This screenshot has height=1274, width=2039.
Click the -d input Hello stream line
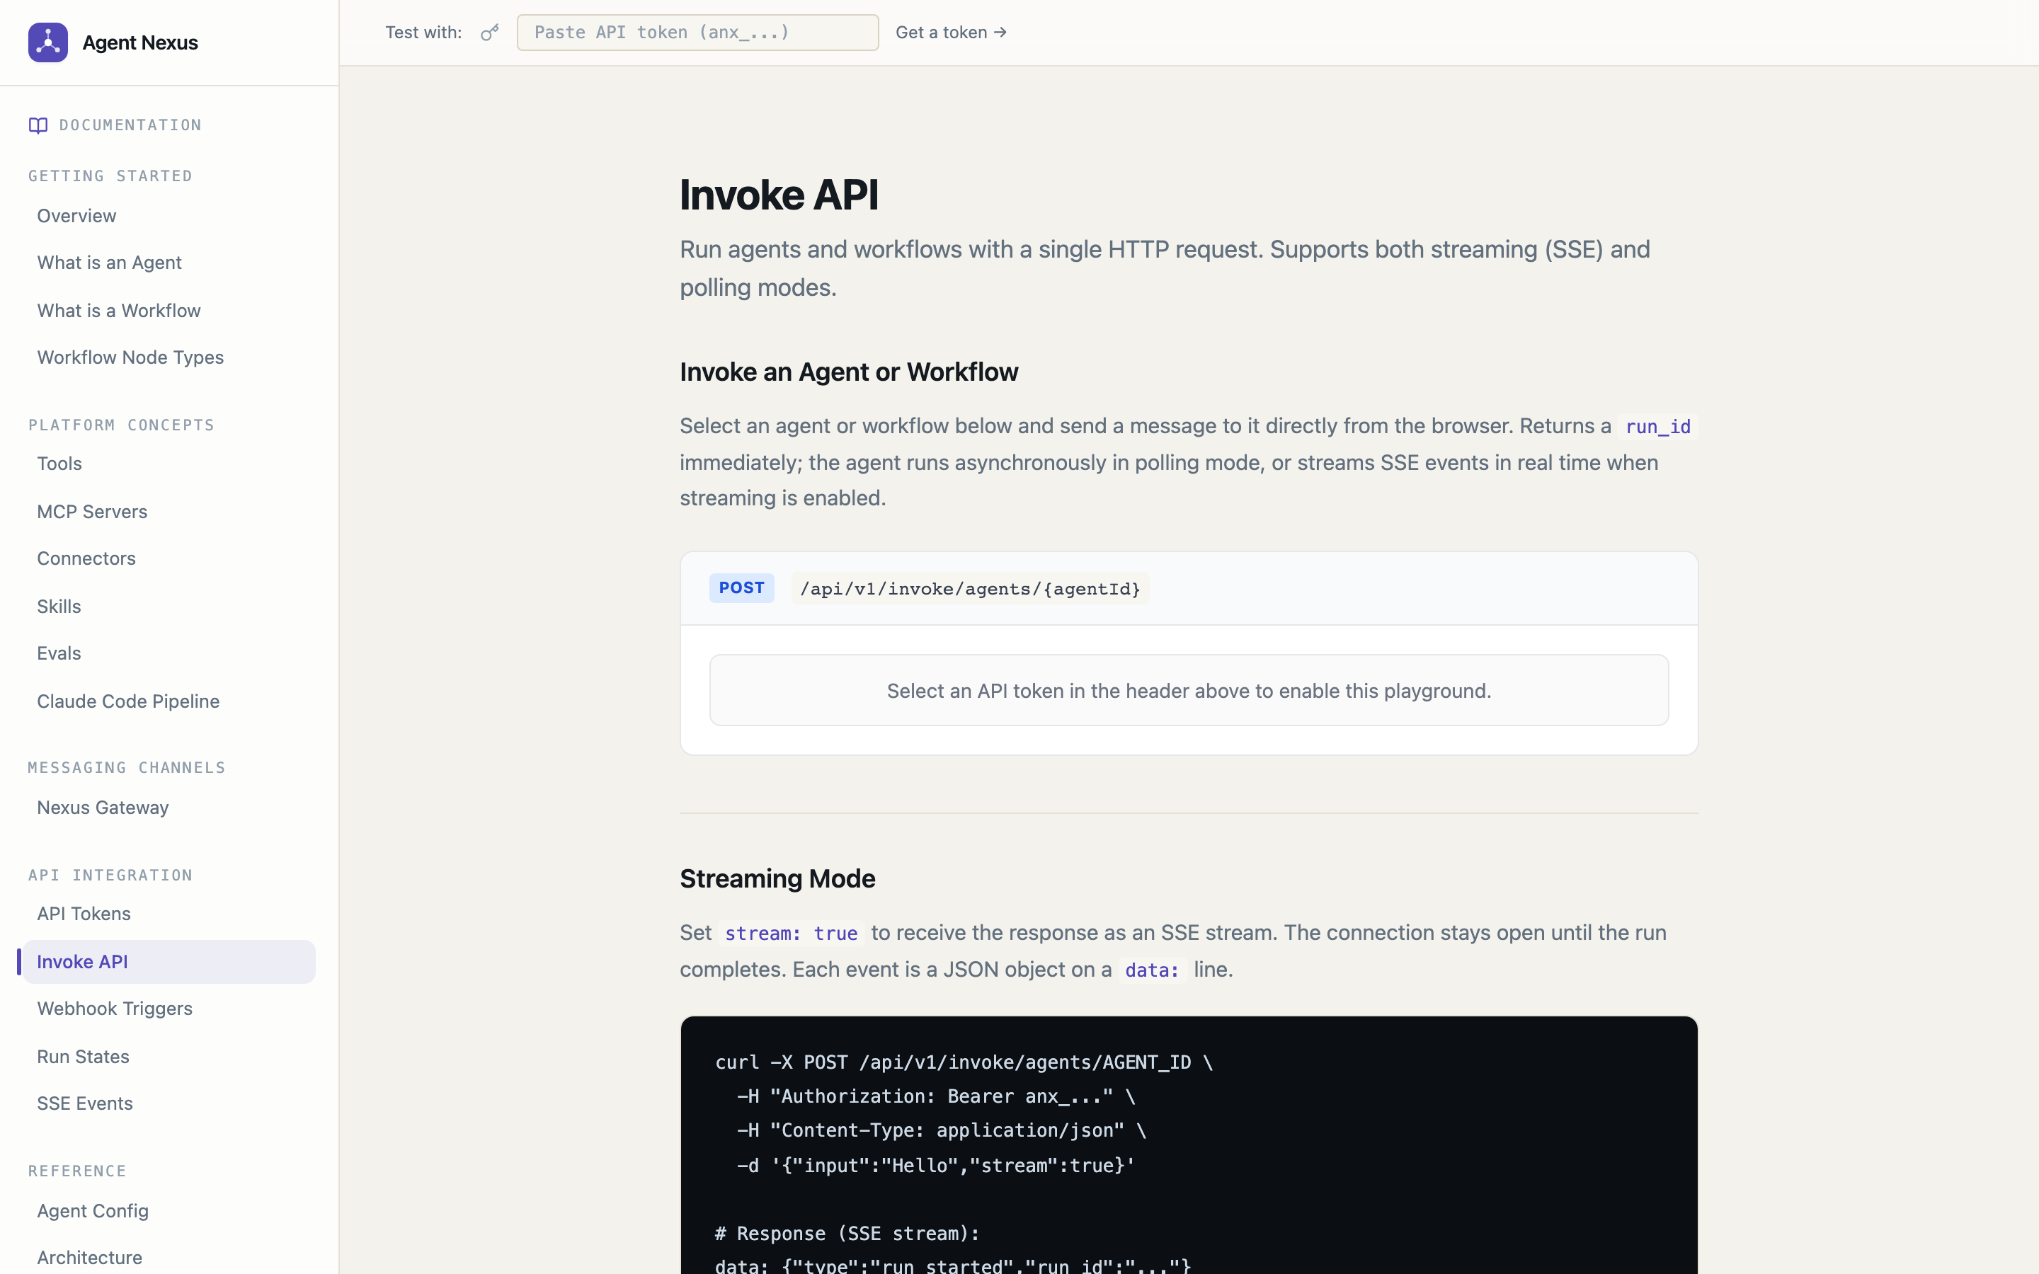pyautogui.click(x=936, y=1165)
